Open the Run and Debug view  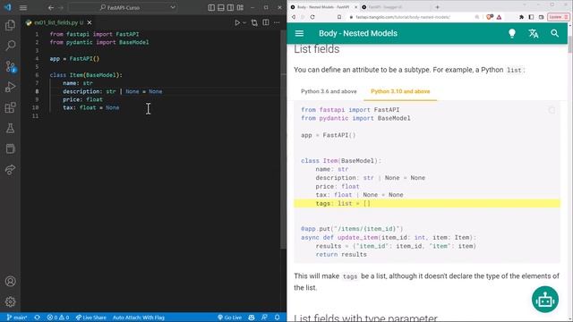pos(10,87)
